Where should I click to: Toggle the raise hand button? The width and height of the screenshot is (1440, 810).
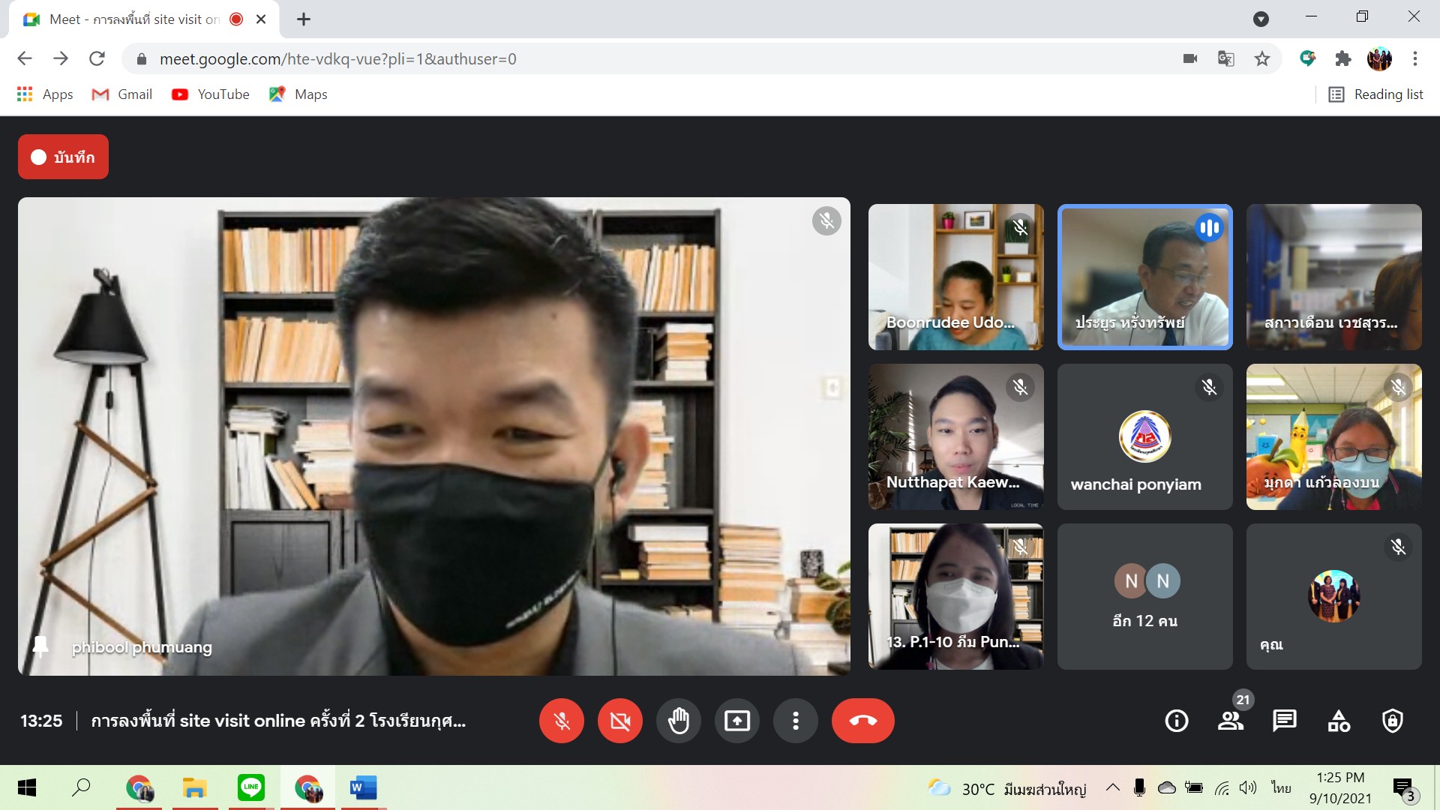coord(678,721)
